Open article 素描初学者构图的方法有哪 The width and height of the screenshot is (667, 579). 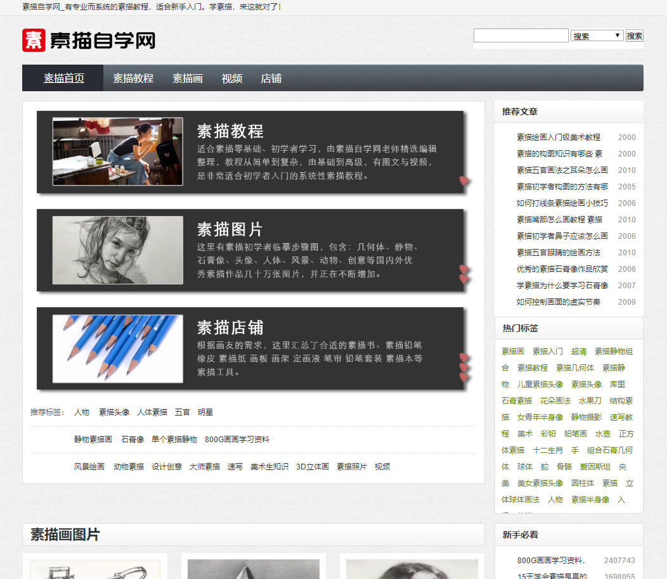(562, 187)
